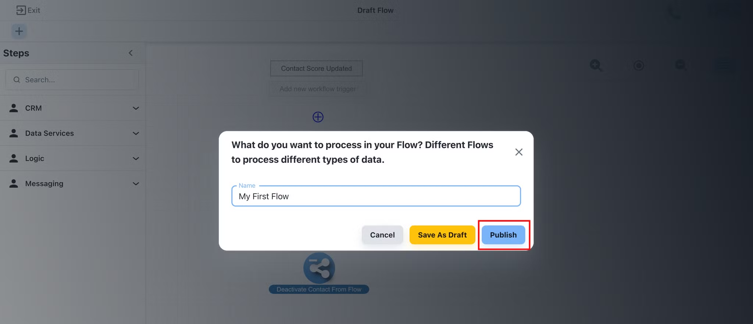
Task: Click the Logic person icon
Action: coord(14,158)
